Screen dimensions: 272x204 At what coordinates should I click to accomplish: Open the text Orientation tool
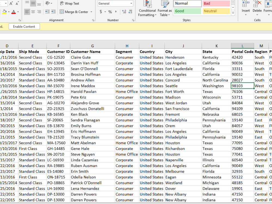pos(47,3)
